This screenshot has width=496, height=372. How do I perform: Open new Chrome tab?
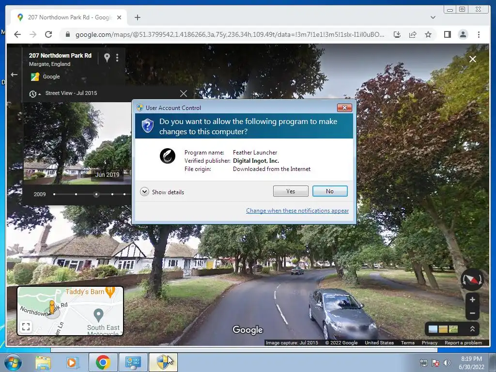coord(137,17)
